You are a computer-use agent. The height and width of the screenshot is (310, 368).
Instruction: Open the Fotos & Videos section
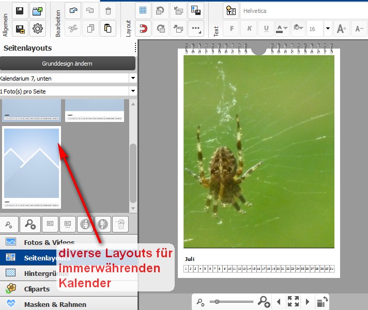tap(49, 242)
